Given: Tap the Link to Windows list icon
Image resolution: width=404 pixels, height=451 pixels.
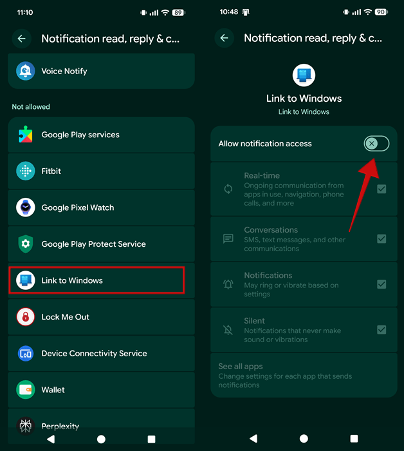Looking at the screenshot, I should point(26,280).
